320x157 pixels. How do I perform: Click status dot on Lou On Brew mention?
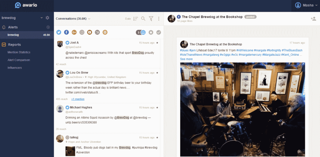click(157, 73)
